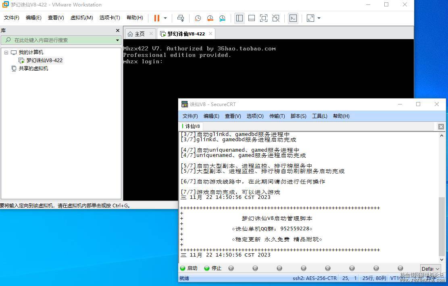Maximize the SecureCRT window
The width and height of the screenshot is (448, 286).
tap(418, 104)
